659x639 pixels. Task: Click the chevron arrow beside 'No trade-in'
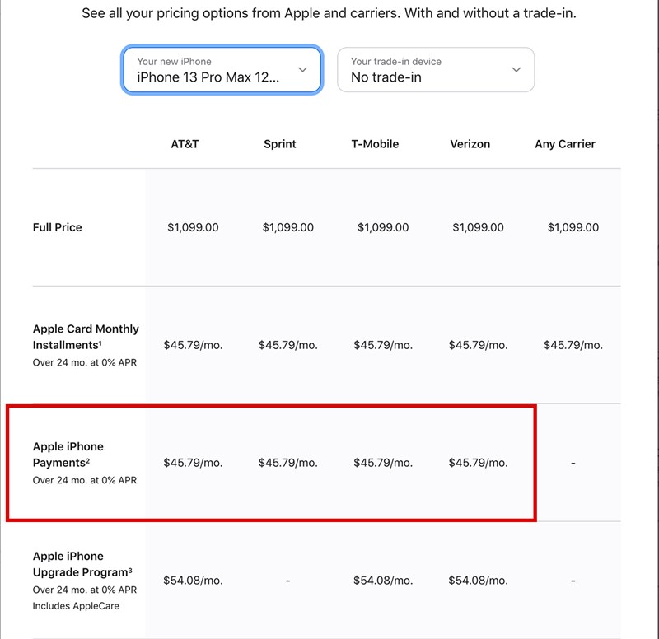(516, 70)
